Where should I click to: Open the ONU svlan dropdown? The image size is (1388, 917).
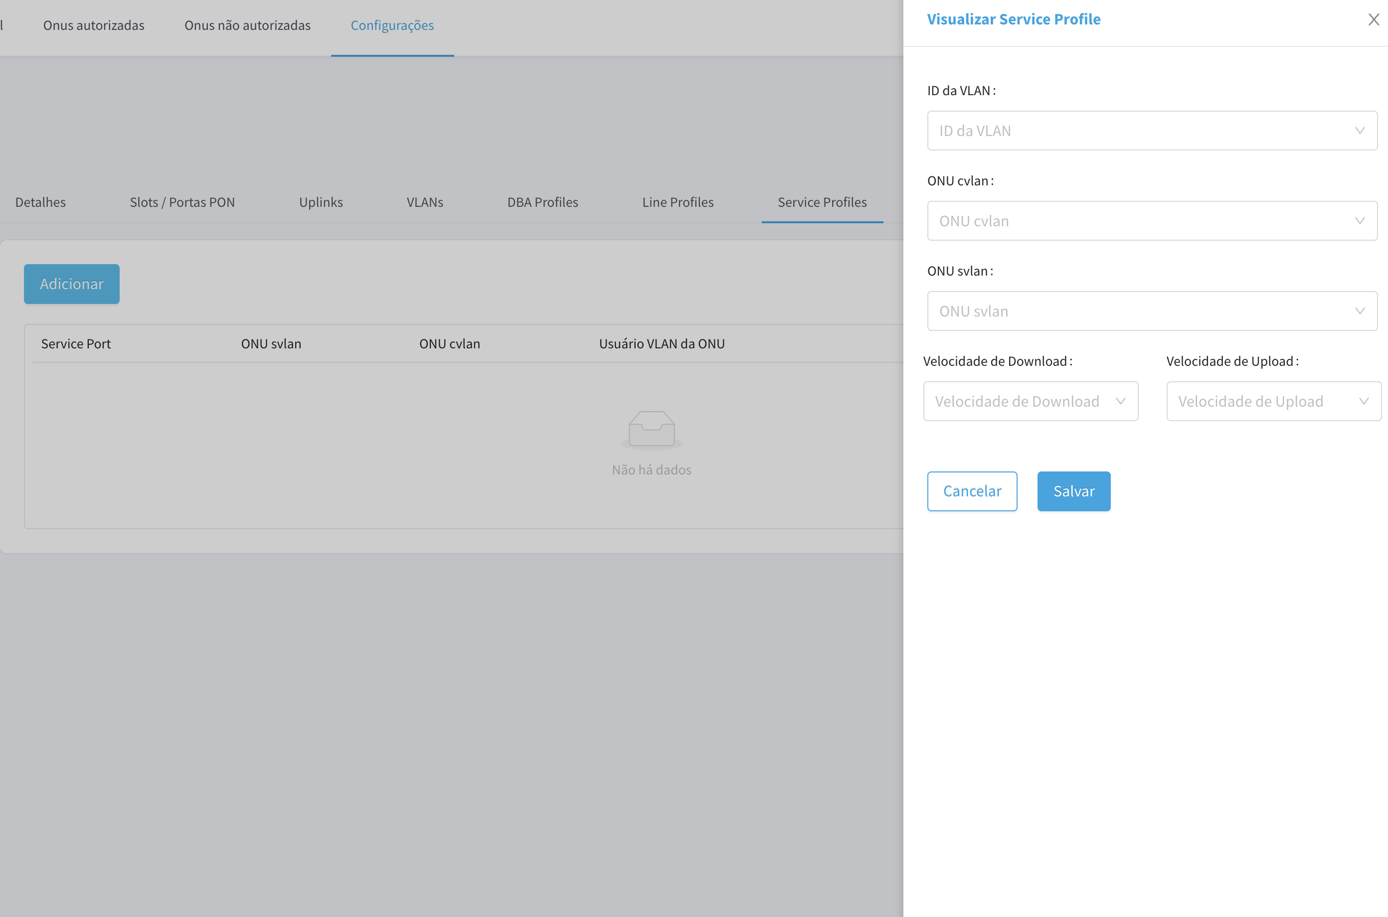point(1151,311)
